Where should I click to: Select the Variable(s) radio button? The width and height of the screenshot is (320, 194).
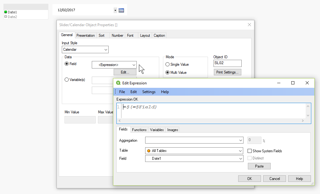(66, 80)
